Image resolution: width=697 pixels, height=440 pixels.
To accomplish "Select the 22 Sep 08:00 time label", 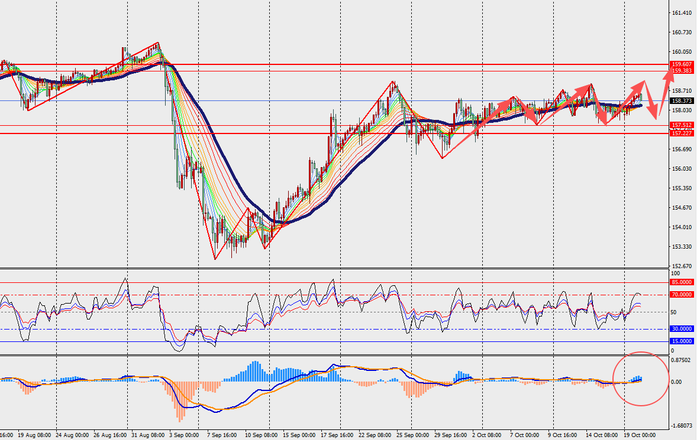I will pos(375,435).
